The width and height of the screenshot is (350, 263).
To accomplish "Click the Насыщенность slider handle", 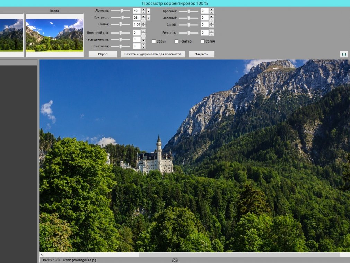I will click(121, 39).
